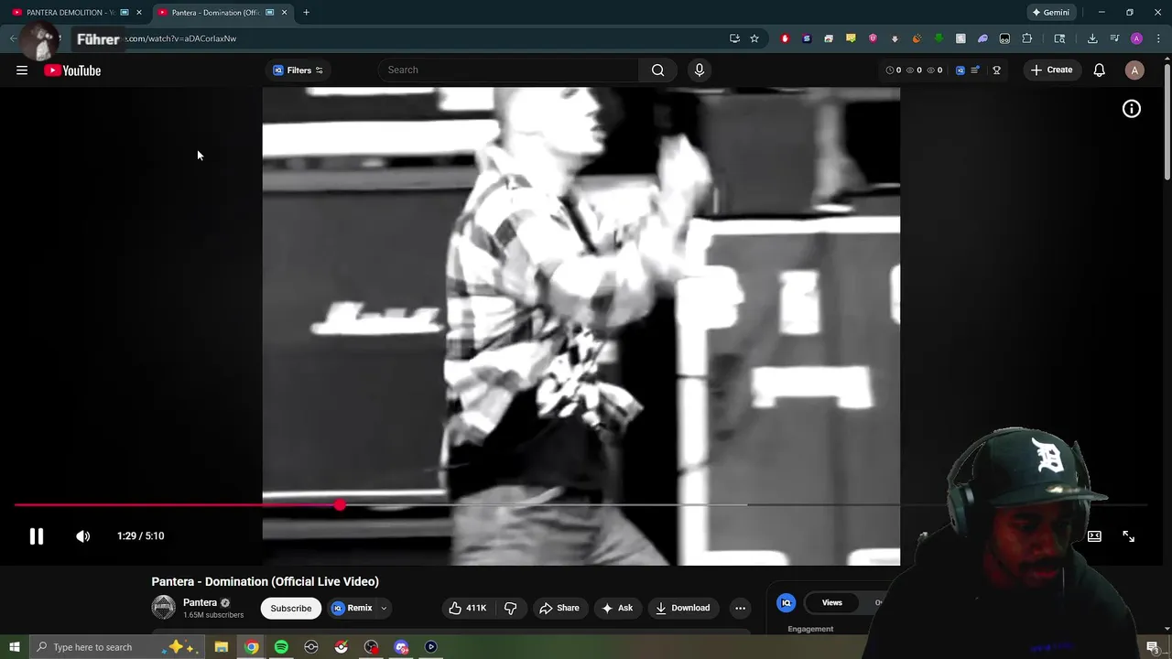The image size is (1172, 659).
Task: Click orange extension icon in toolbar
Action: [917, 38]
